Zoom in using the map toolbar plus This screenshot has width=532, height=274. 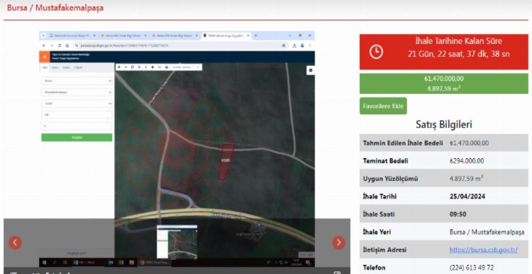point(119,67)
